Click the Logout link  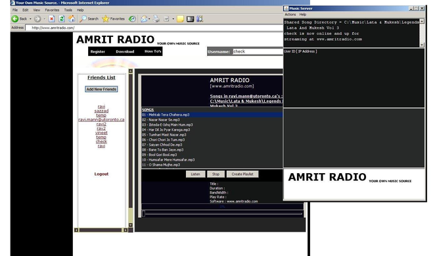point(101,174)
